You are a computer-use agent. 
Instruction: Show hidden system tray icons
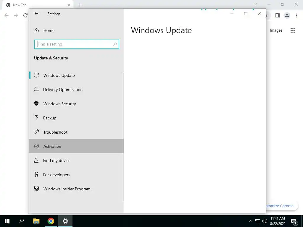coord(250,221)
